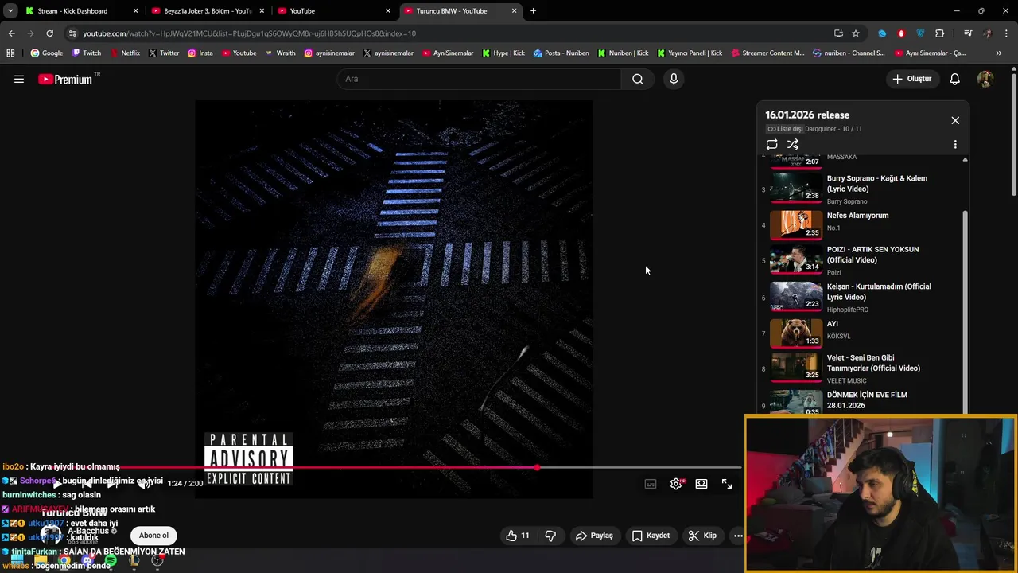The image size is (1018, 573).
Task: Click the page vertical scrollbar
Action: point(1013,135)
